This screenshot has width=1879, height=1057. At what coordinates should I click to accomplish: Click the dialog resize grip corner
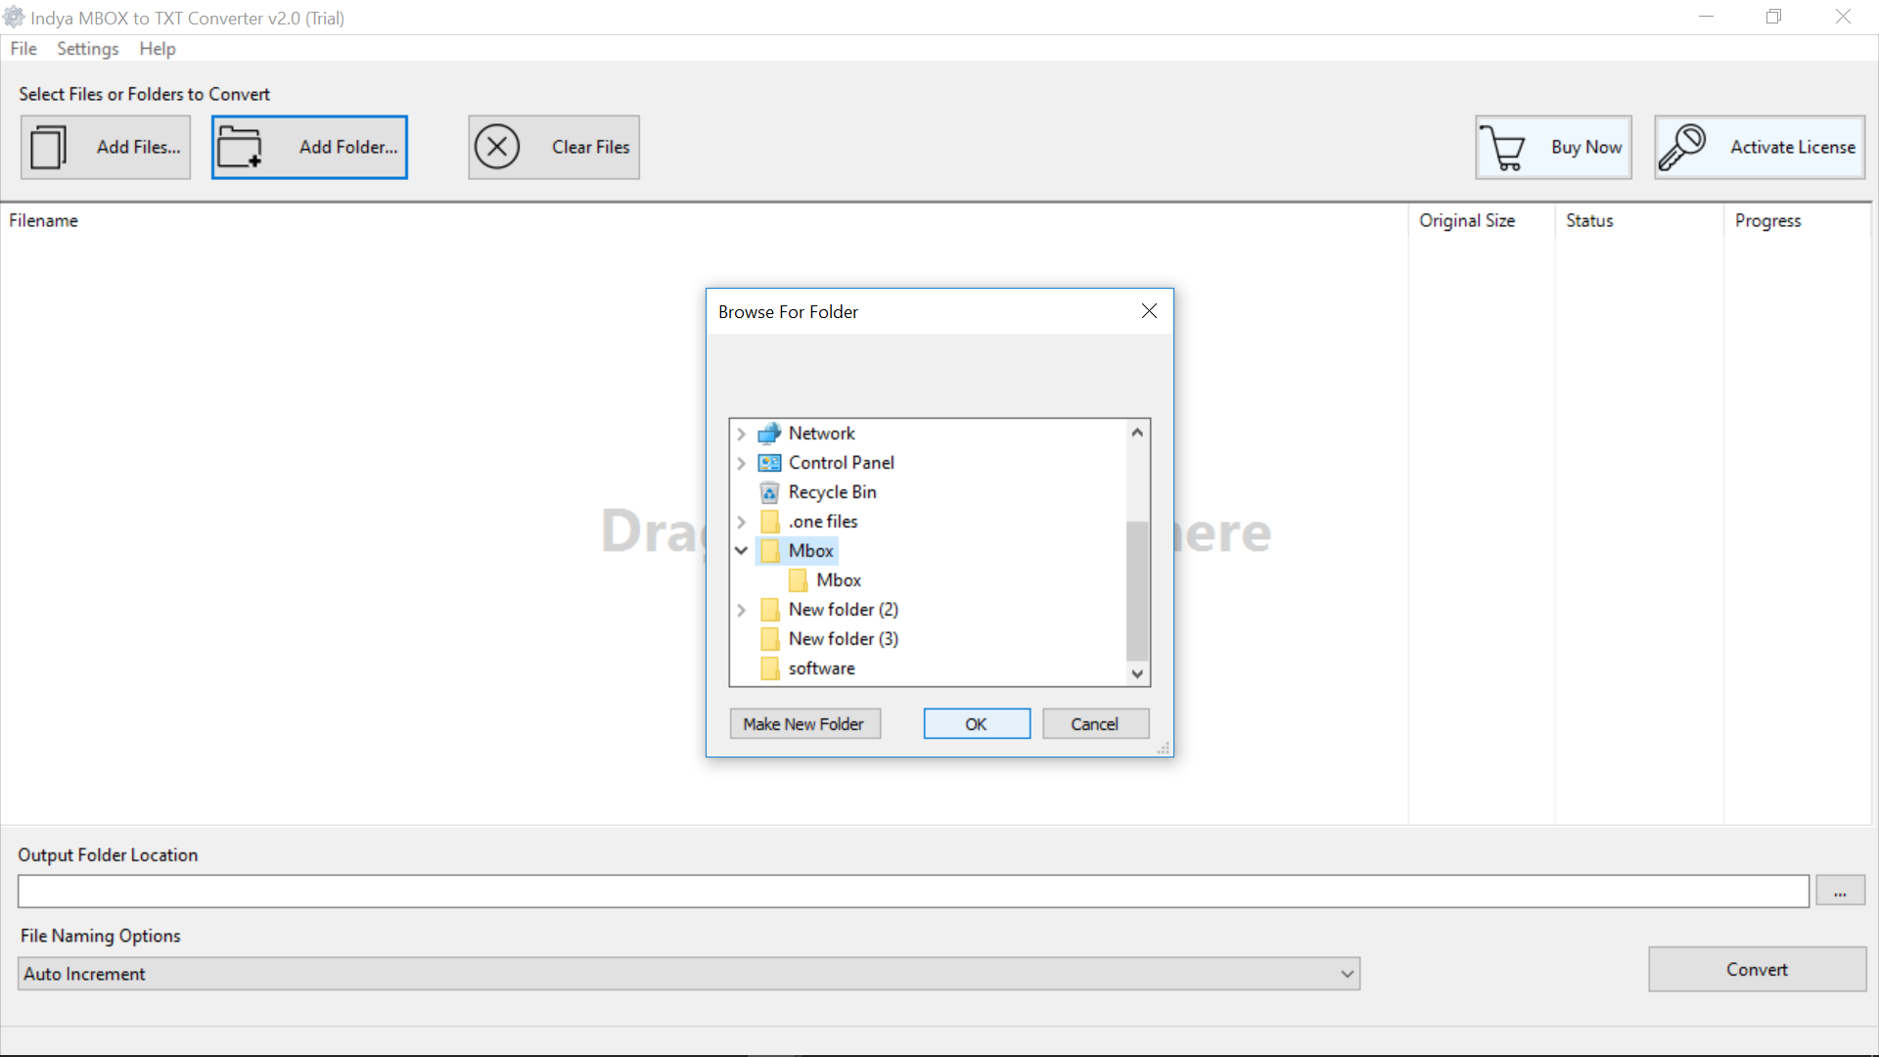tap(1164, 748)
